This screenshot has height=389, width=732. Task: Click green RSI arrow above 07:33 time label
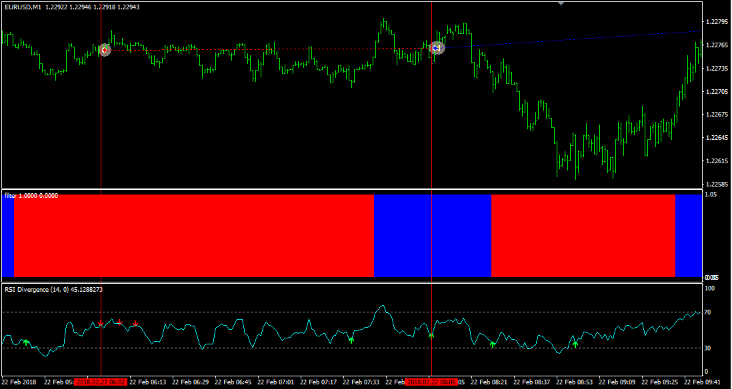[x=351, y=340]
